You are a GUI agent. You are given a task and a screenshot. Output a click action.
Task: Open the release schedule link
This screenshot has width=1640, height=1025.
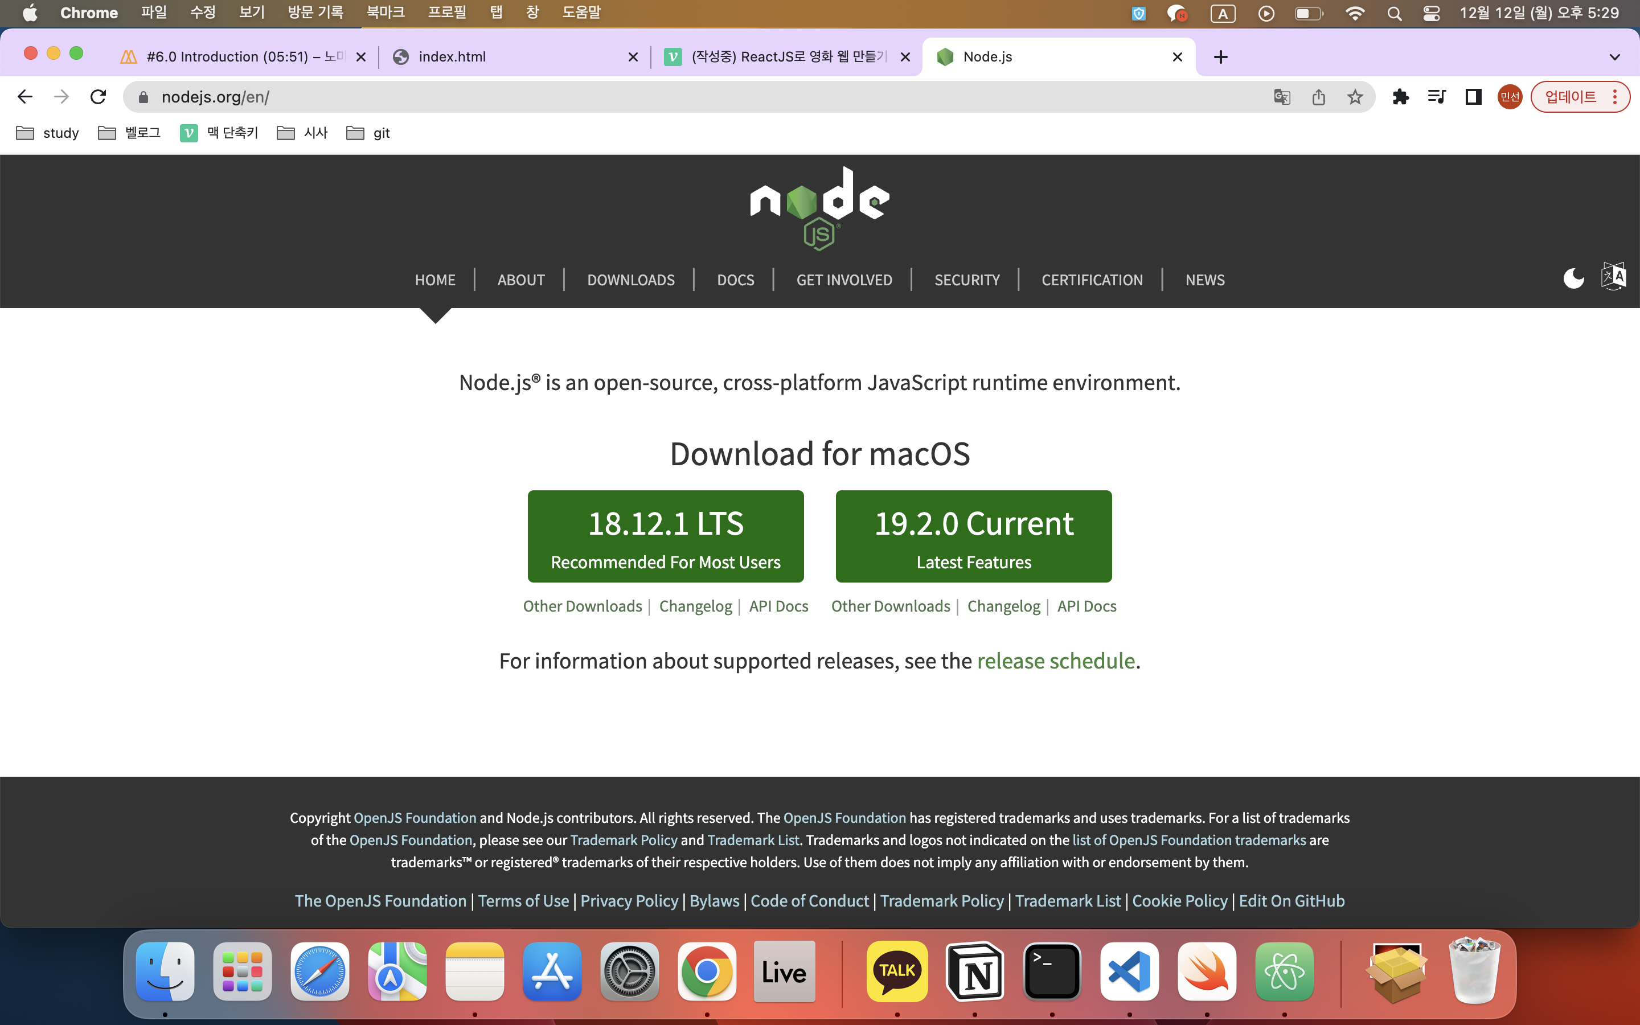1056,661
